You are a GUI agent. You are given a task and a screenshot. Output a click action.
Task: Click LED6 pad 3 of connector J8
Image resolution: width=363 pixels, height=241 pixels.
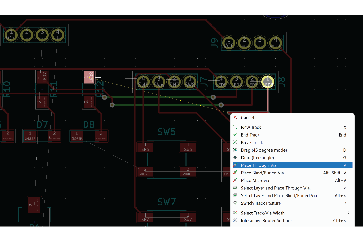tap(237, 82)
